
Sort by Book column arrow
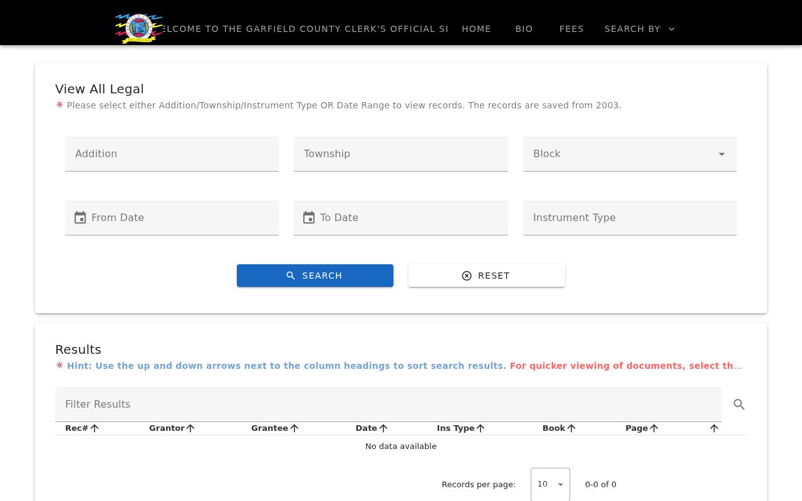pos(571,428)
